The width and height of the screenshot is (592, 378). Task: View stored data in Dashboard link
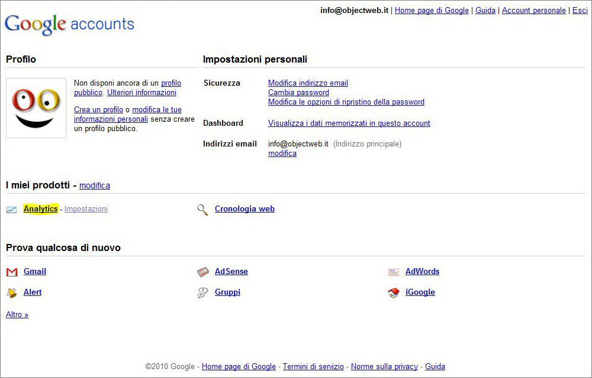point(349,123)
